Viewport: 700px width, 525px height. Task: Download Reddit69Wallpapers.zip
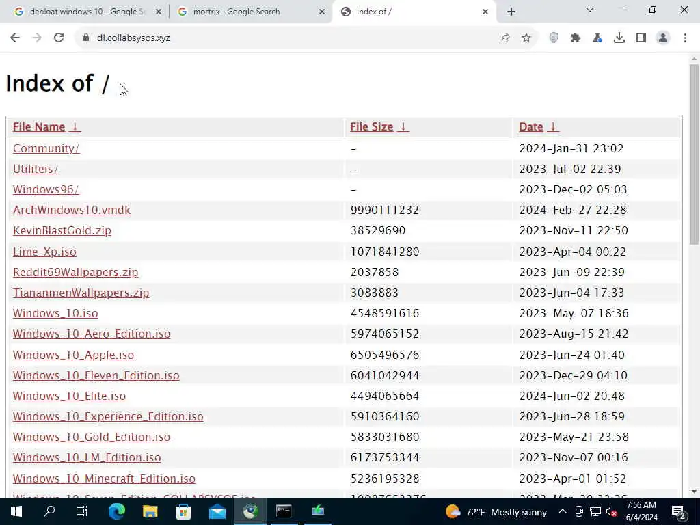point(75,272)
